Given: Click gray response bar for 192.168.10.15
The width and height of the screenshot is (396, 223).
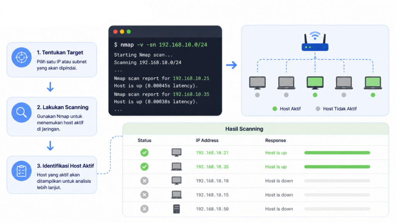Looking at the screenshot, I should tap(337, 195).
